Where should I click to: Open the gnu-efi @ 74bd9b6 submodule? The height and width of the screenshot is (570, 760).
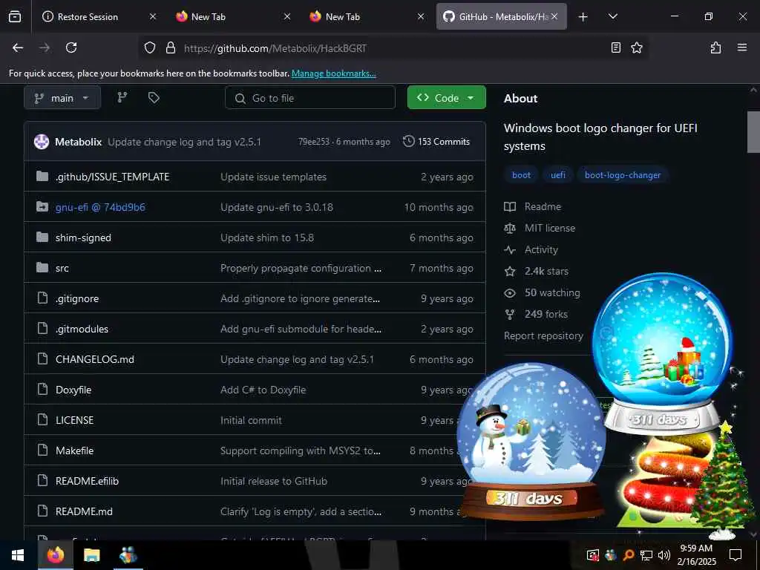pyautogui.click(x=100, y=208)
